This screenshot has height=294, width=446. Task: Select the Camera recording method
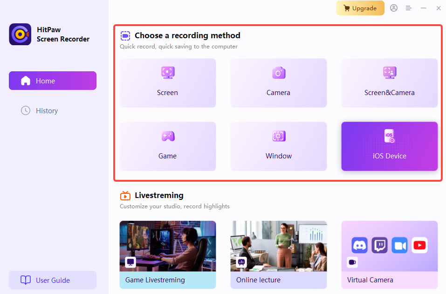(279, 83)
